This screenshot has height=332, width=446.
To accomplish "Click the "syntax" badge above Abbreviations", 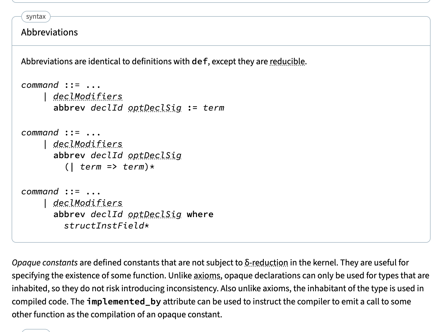I will click(36, 17).
